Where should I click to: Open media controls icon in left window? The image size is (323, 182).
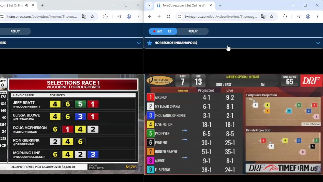(120, 16)
